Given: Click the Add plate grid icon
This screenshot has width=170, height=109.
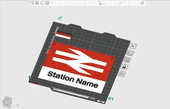Looking at the screenshot, I should [37, 3].
